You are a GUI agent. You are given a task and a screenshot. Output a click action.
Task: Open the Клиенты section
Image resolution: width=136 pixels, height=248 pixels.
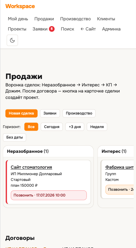(x=106, y=19)
